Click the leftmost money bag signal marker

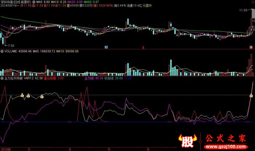pyautogui.click(x=22, y=95)
